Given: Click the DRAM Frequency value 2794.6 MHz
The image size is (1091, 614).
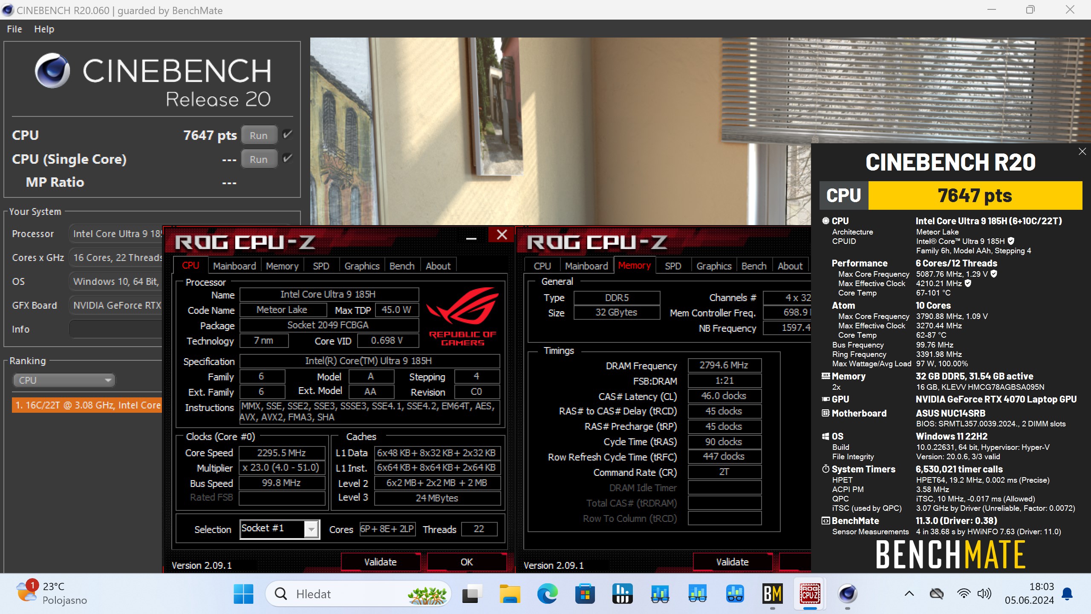Looking at the screenshot, I should pos(724,365).
